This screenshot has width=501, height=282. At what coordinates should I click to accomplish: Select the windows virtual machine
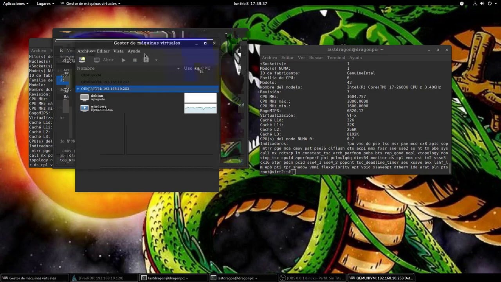pos(147,108)
